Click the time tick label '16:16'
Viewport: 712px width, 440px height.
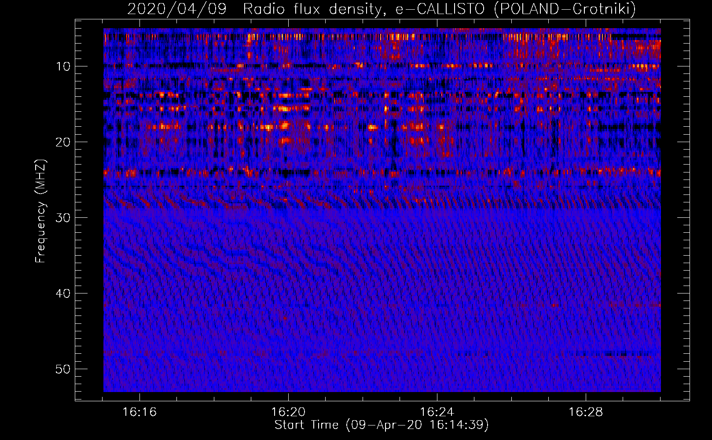pos(139,412)
